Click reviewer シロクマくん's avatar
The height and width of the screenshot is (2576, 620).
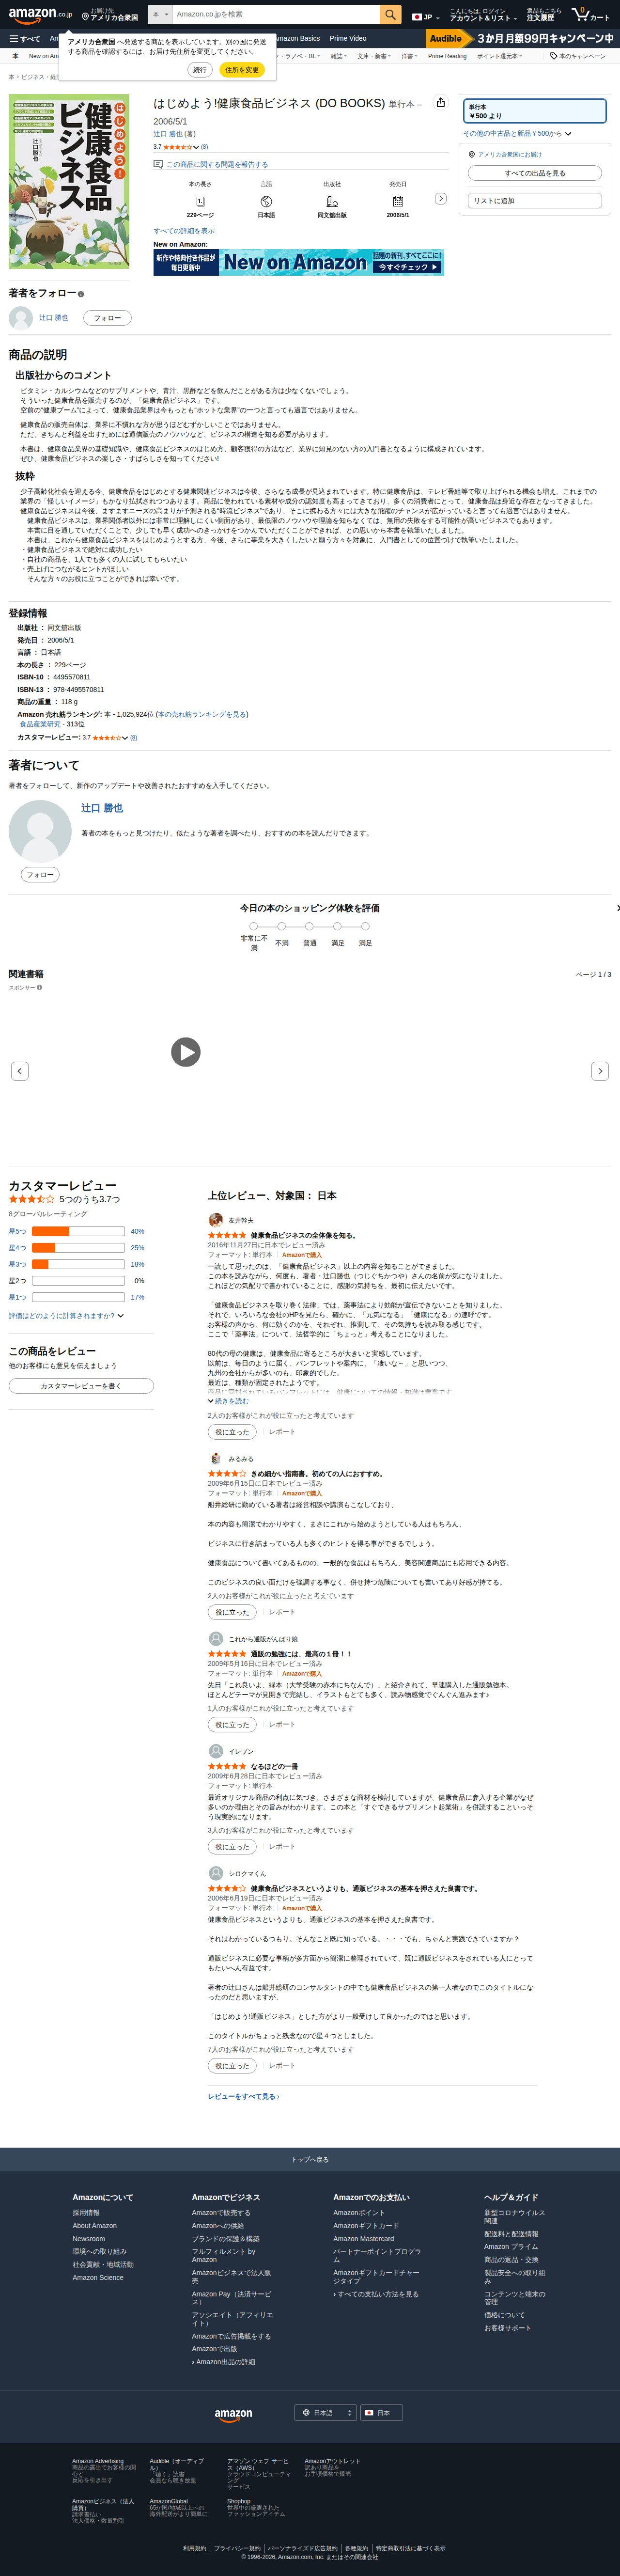(215, 1873)
